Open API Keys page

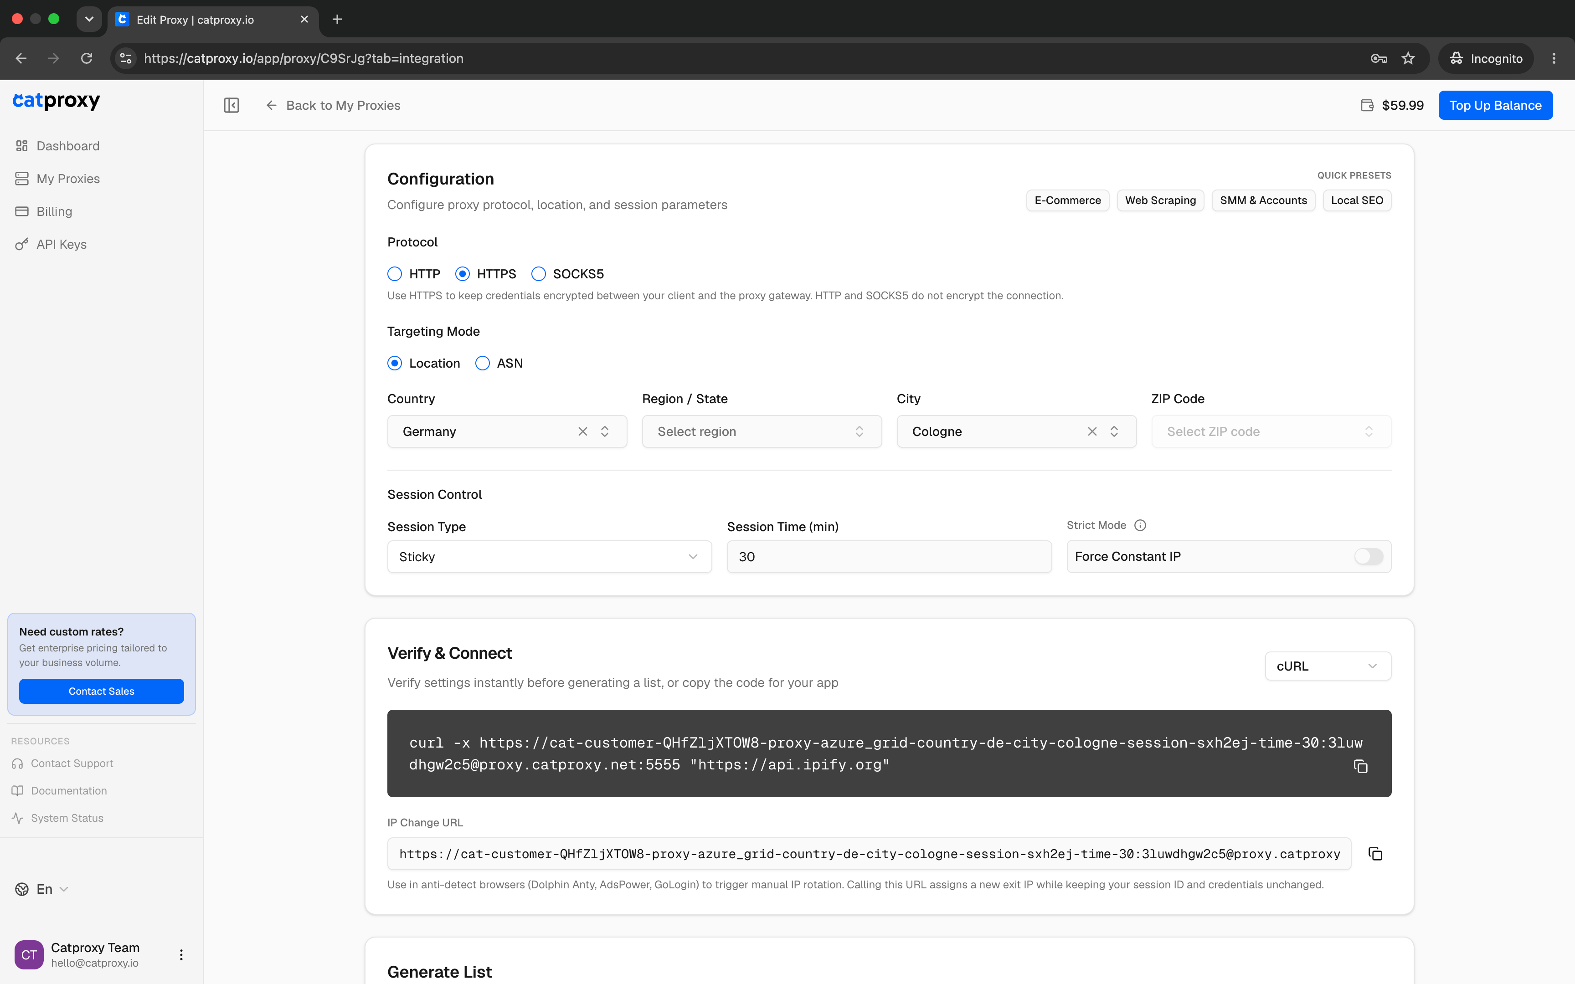(61, 244)
